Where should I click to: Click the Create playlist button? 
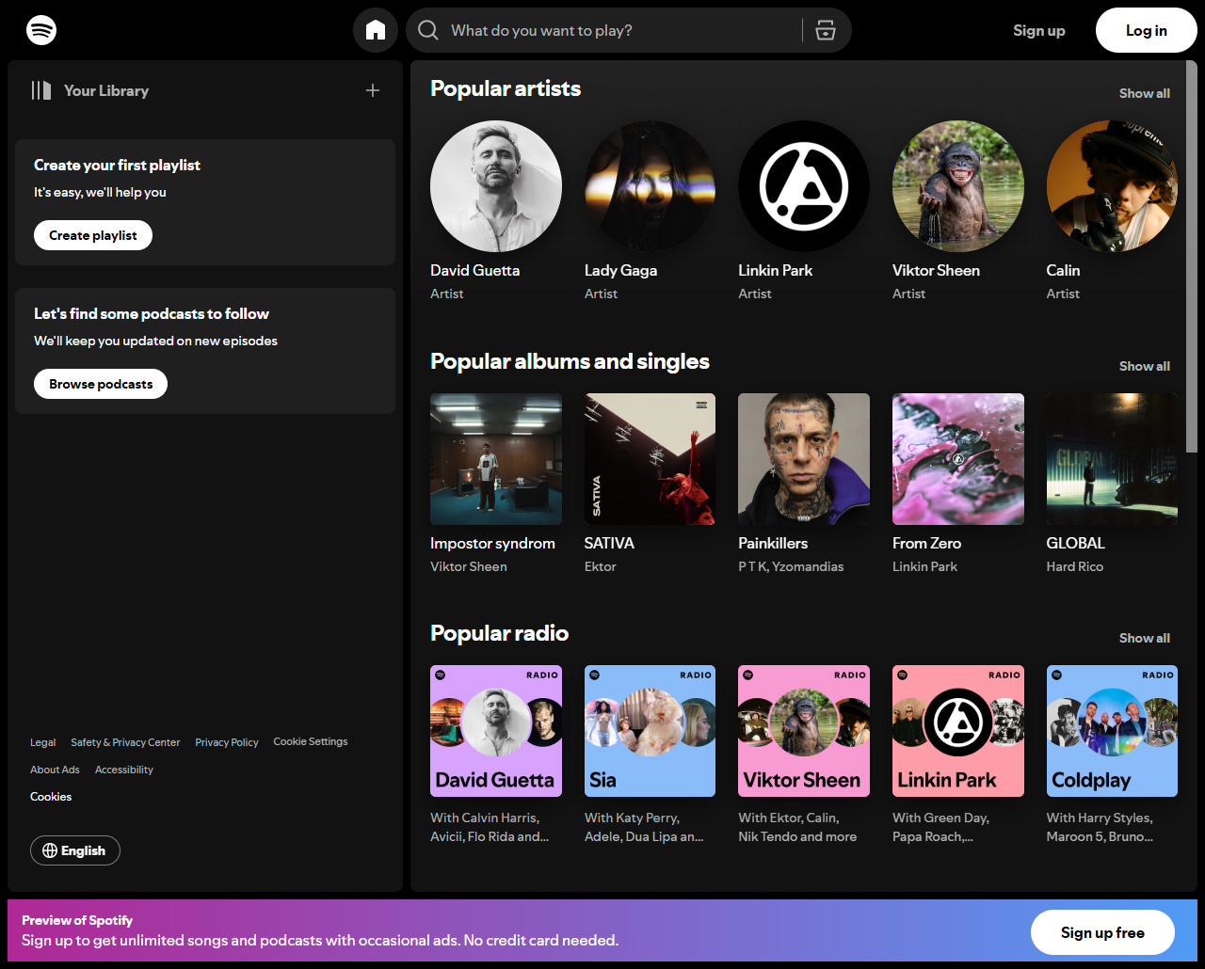93,235
